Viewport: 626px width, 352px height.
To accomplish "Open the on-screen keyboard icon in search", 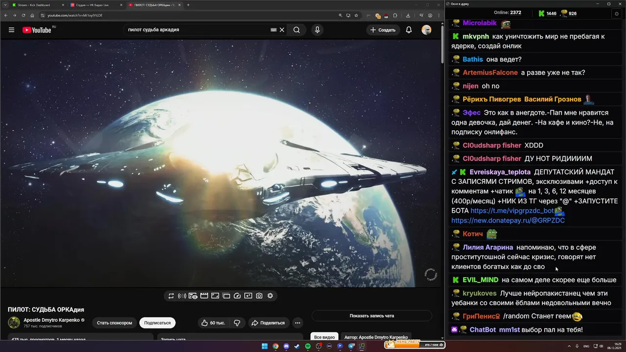I will click(x=274, y=30).
